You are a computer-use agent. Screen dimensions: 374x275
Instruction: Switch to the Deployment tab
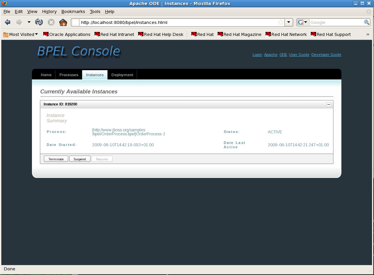(122, 75)
